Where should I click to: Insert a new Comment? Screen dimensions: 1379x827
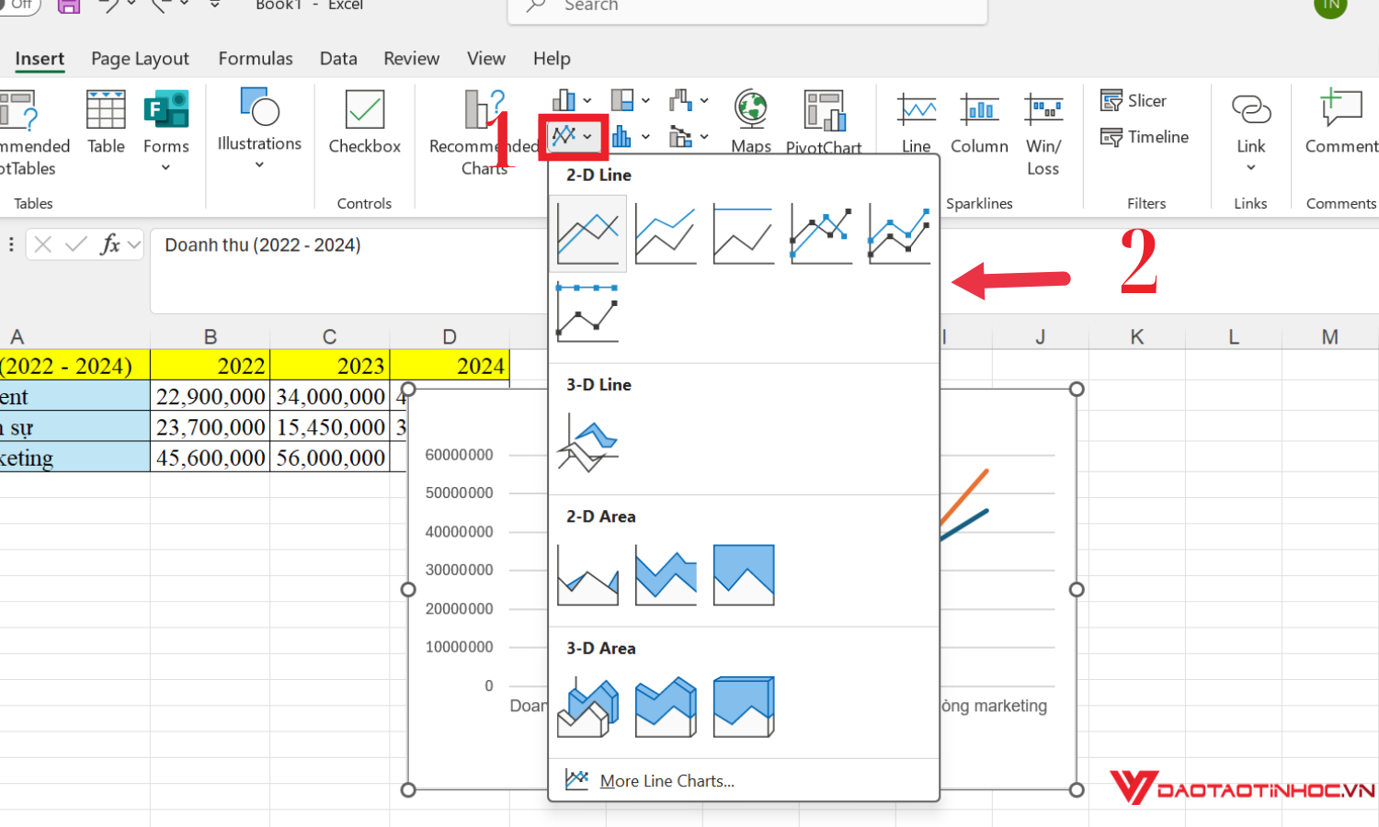coord(1341,122)
